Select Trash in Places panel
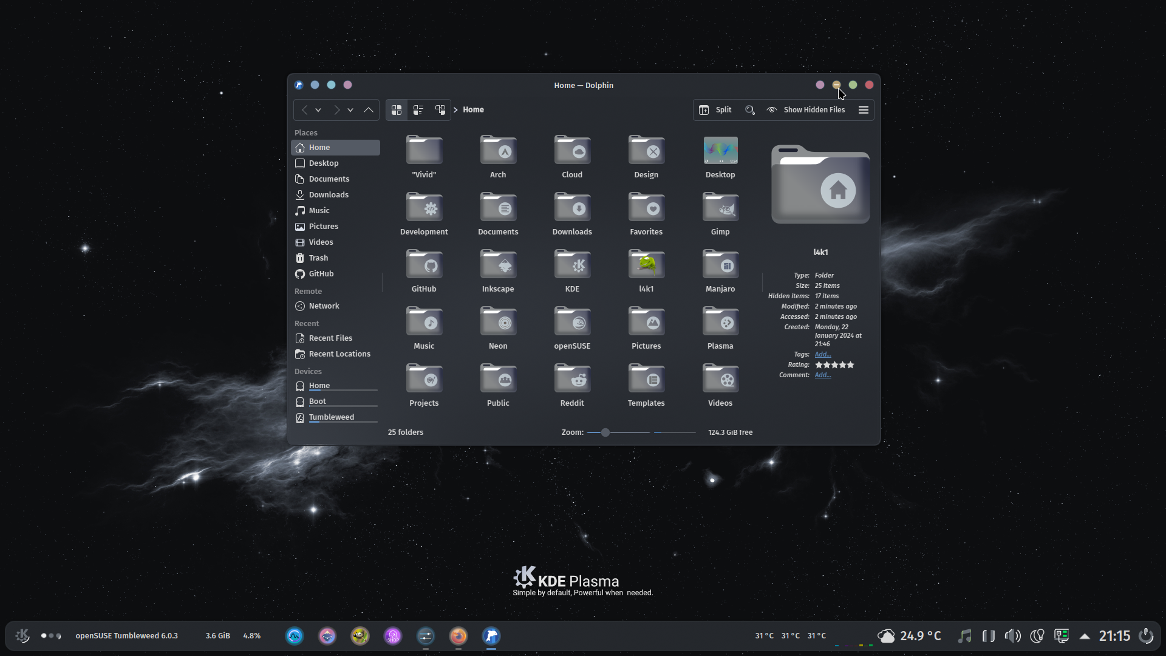The image size is (1166, 656). (335, 258)
